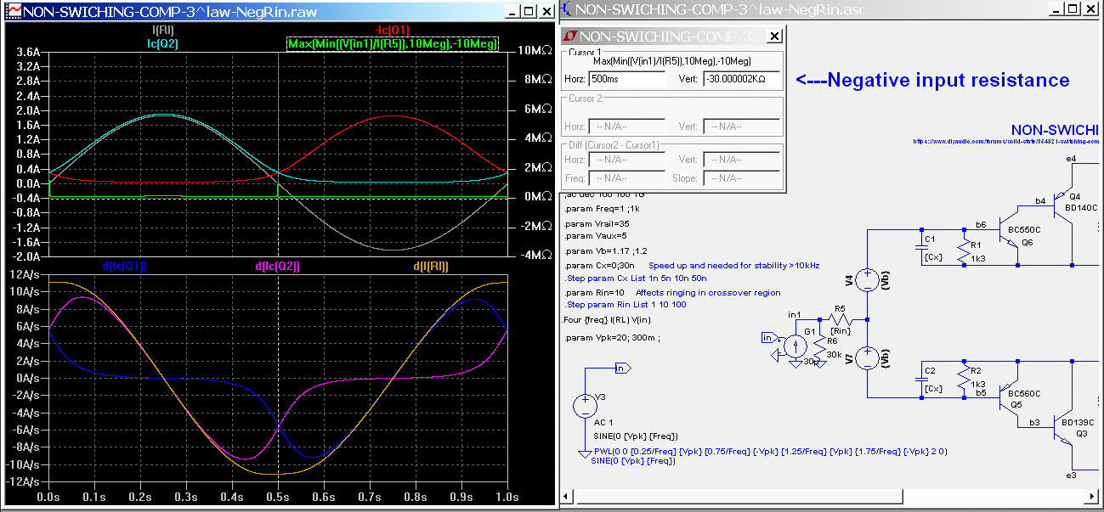The image size is (1104, 512).
Task: Click the 'in1' net label
Action: point(795,315)
